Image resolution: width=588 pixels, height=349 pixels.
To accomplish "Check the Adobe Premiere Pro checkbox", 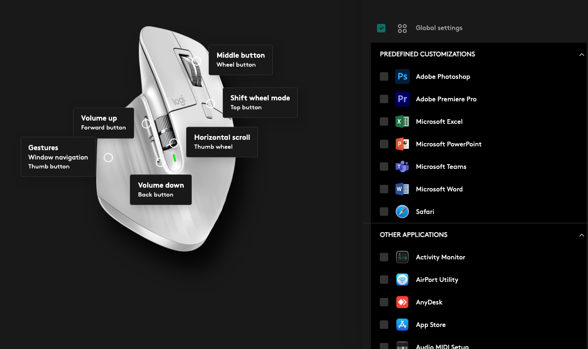I will [384, 99].
